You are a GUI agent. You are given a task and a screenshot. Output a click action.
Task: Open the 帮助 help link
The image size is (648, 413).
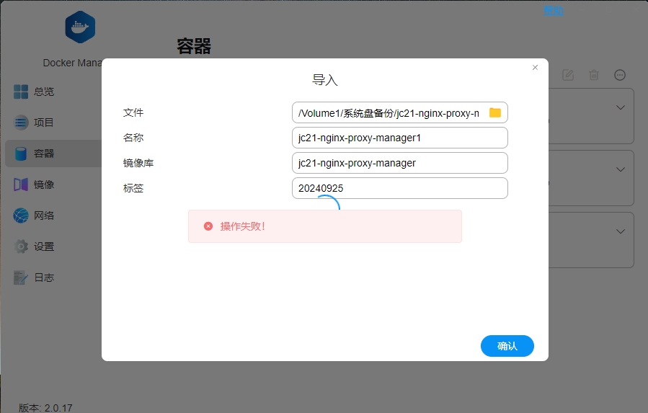tap(554, 10)
